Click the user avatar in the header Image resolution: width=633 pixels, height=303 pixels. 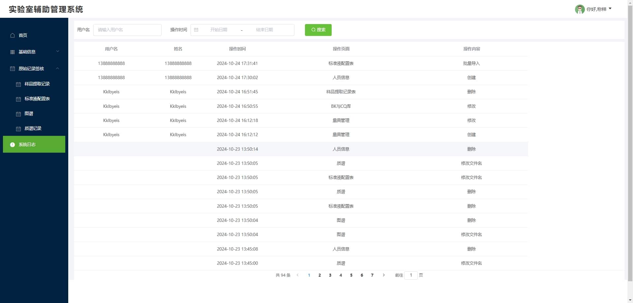point(580,9)
